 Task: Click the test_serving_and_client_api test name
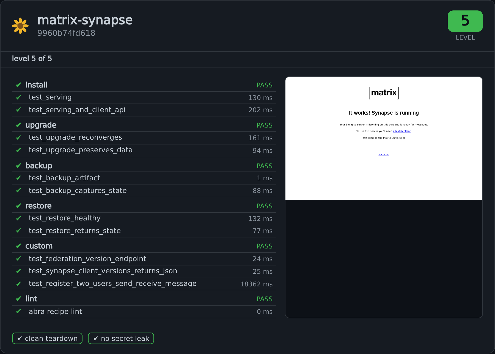pos(77,110)
